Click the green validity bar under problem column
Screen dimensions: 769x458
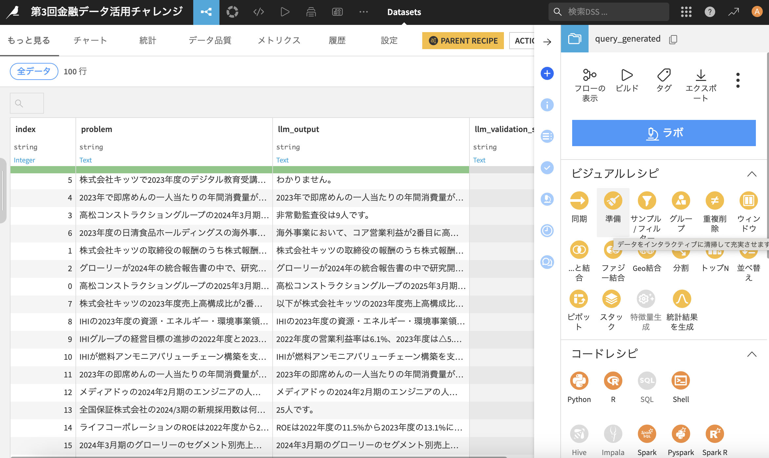coord(174,170)
